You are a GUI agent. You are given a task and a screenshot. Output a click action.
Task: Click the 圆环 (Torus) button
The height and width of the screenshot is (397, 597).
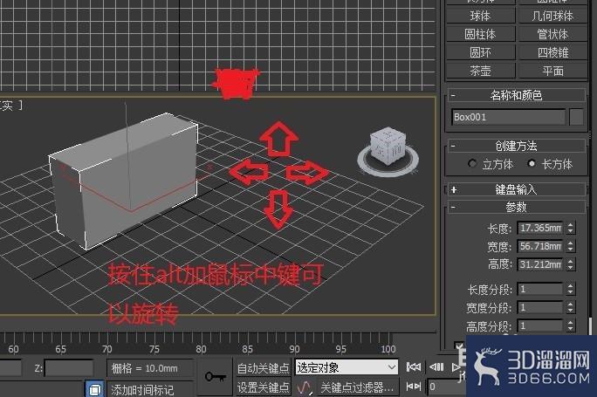click(x=481, y=52)
